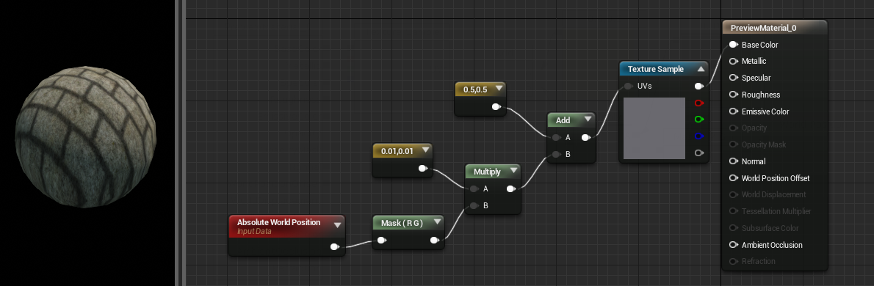Click the Texture Sample preview thumbnail
This screenshot has width=874, height=286.
(654, 128)
